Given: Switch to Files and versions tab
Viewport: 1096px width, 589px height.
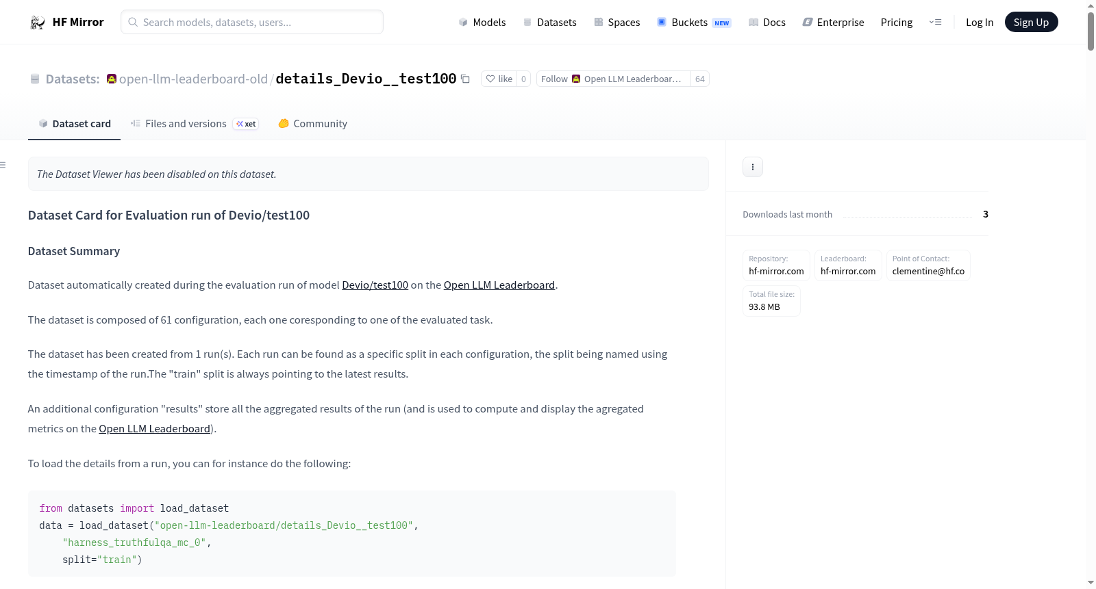Looking at the screenshot, I should [x=194, y=124].
